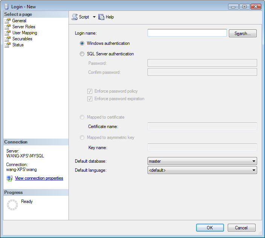Click the Certificate name field
Image resolution: width=265 pixels, height=238 pixels.
[x=202, y=126]
